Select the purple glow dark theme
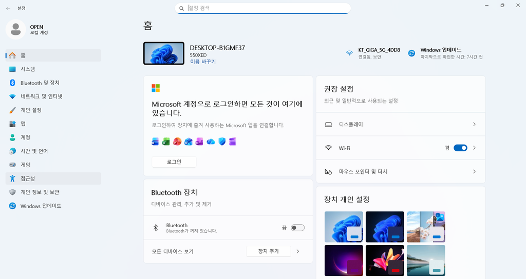Screen dimensions: 526x279 [x=344, y=261]
